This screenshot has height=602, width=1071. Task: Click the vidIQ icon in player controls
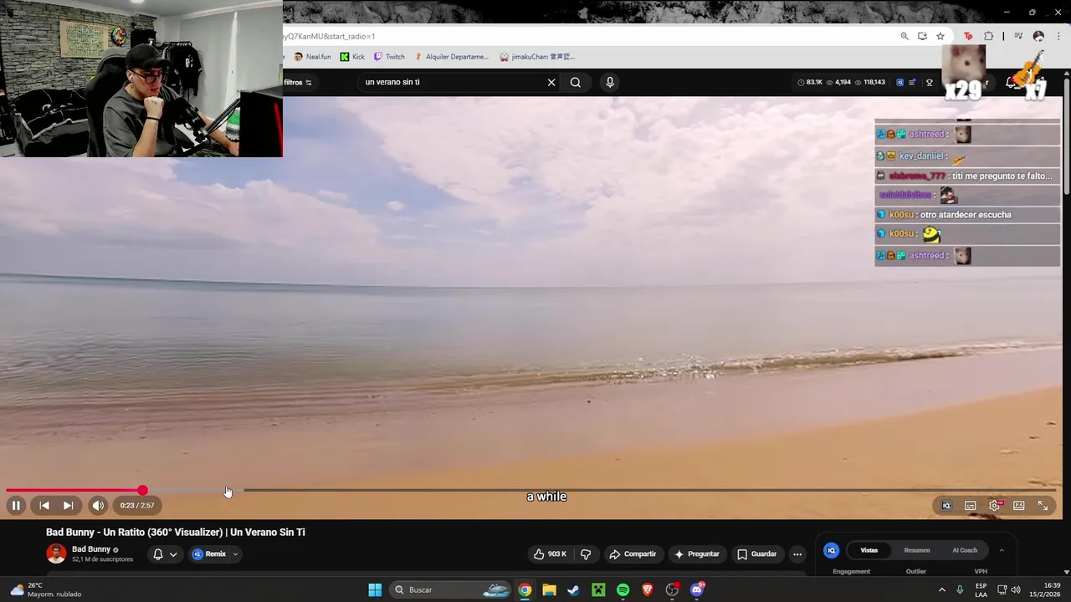946,506
